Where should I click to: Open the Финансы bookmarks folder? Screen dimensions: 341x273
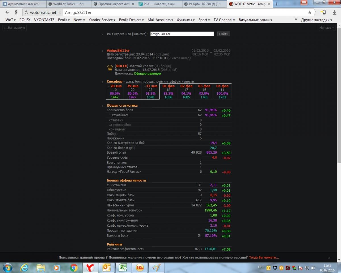point(186,20)
